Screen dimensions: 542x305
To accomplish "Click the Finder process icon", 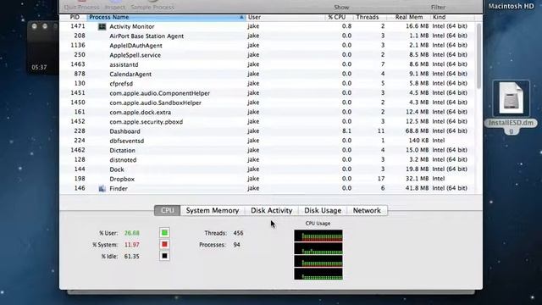I will click(102, 188).
